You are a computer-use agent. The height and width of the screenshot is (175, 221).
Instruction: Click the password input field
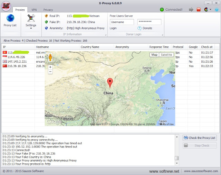pyautogui.click(x=149, y=22)
